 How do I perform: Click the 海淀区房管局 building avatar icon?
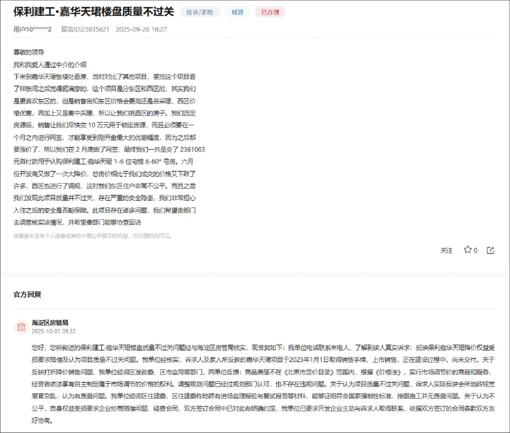[21, 327]
